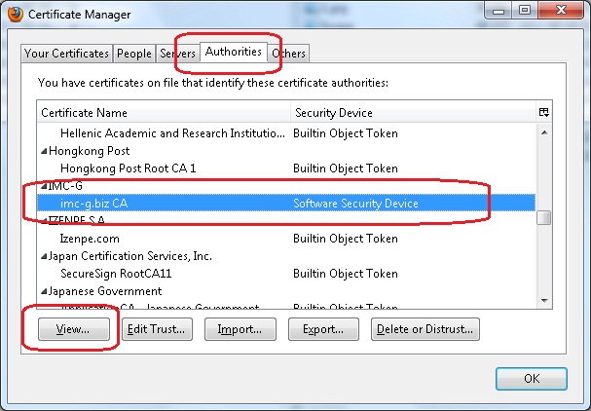Image resolution: width=591 pixels, height=411 pixels.
Task: Select the Authorities tab
Action: pyautogui.click(x=234, y=52)
